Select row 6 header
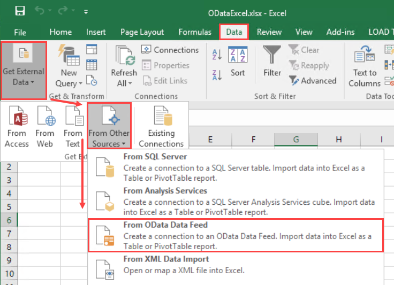Screen dimensions: 394x285 pos(9,220)
